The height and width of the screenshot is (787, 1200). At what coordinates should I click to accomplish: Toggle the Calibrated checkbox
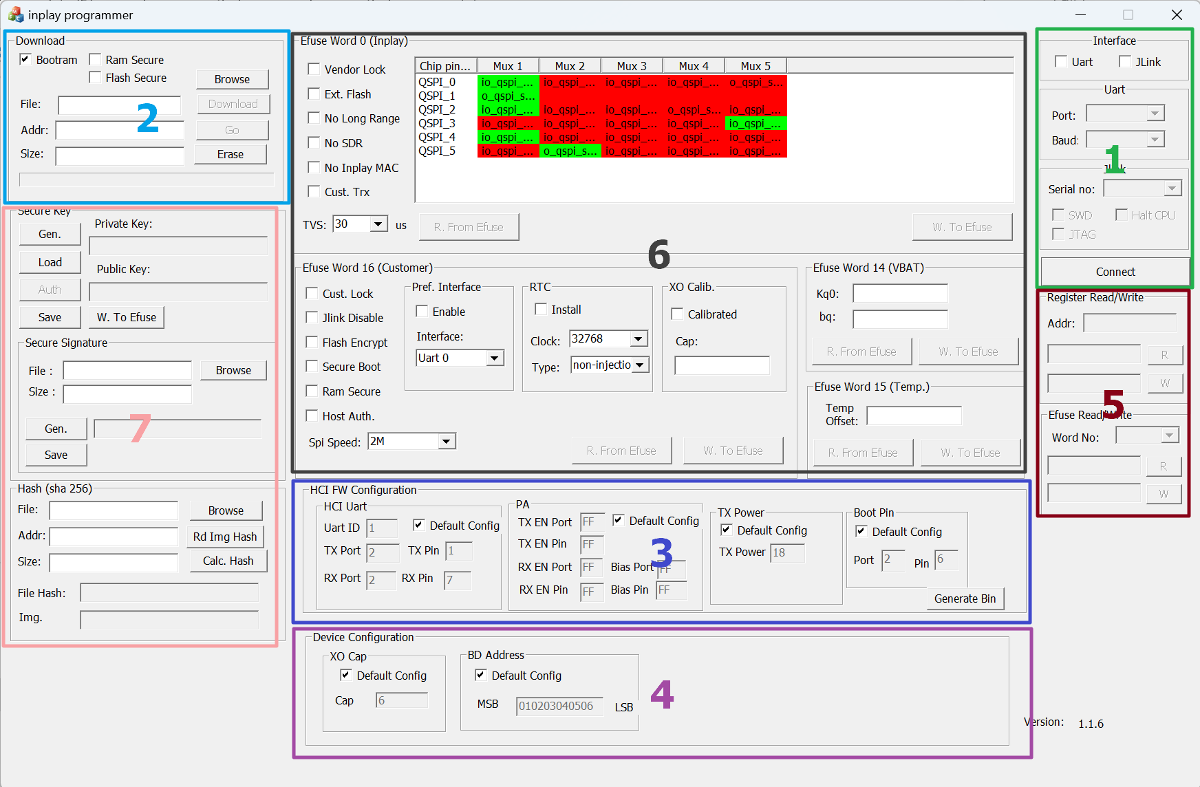pyautogui.click(x=677, y=314)
